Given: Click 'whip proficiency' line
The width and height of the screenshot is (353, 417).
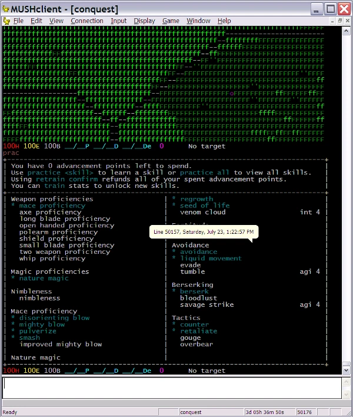Looking at the screenshot, I should pos(52,259).
